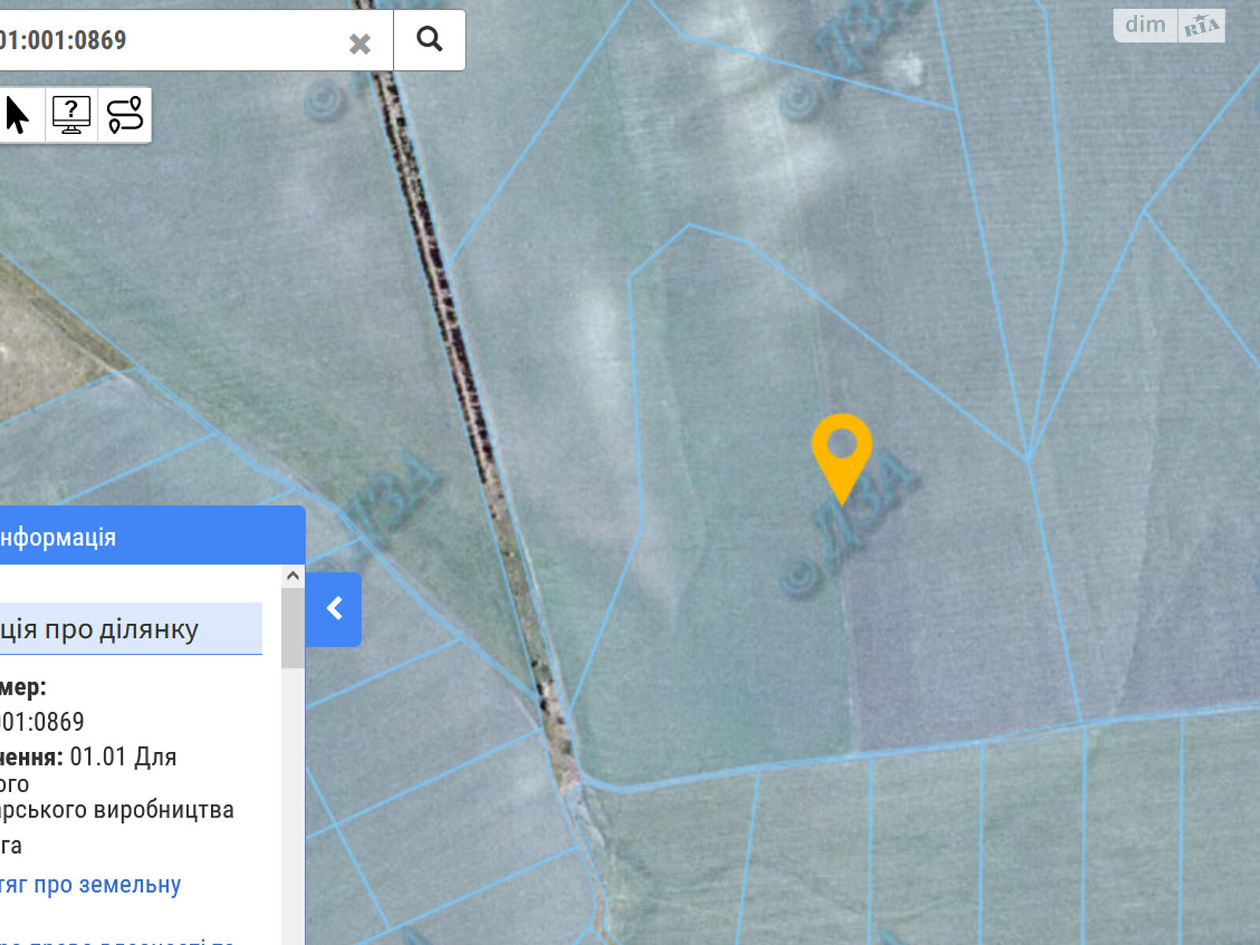Click the cadastral number 001:0869 in panel

click(42, 721)
